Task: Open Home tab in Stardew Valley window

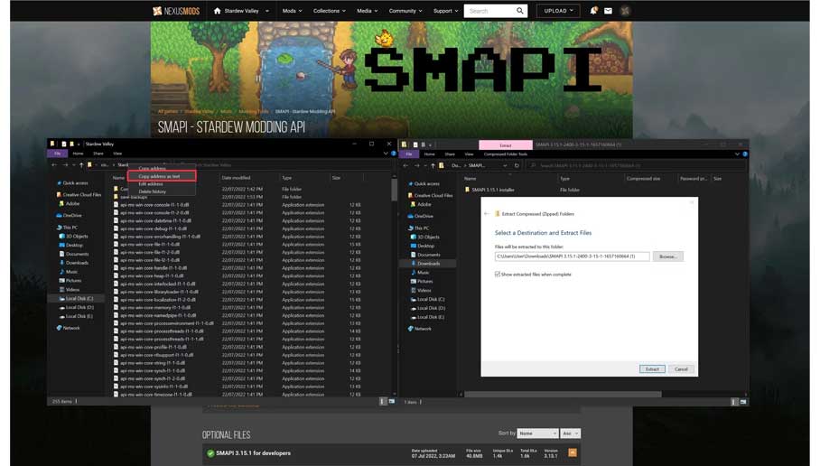Action: [78, 154]
